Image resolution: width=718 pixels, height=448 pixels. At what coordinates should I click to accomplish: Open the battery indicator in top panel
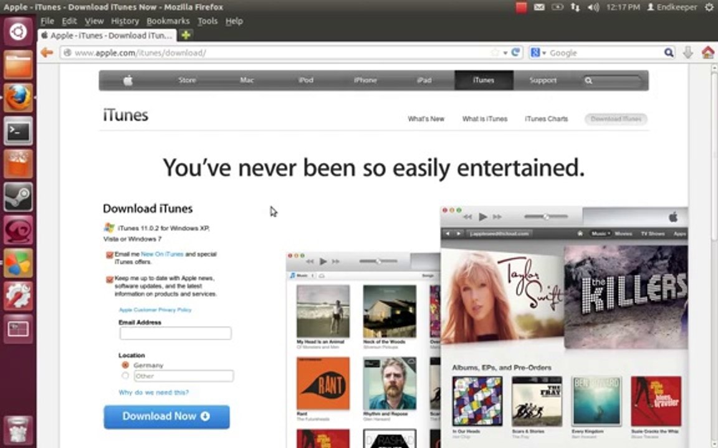(x=557, y=7)
